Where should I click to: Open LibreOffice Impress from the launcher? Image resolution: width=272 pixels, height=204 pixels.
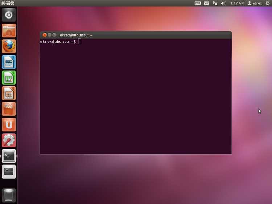(9, 93)
